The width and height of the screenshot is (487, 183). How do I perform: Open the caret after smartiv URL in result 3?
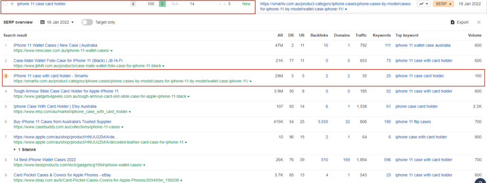pos(251,81)
